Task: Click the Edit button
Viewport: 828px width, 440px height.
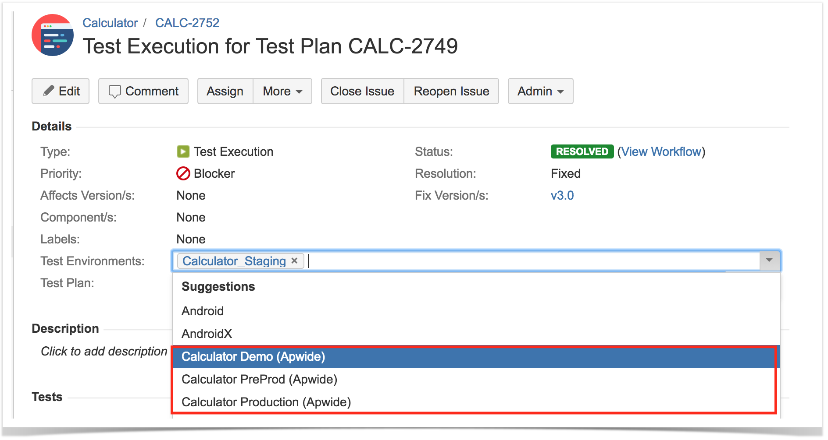Action: click(61, 91)
